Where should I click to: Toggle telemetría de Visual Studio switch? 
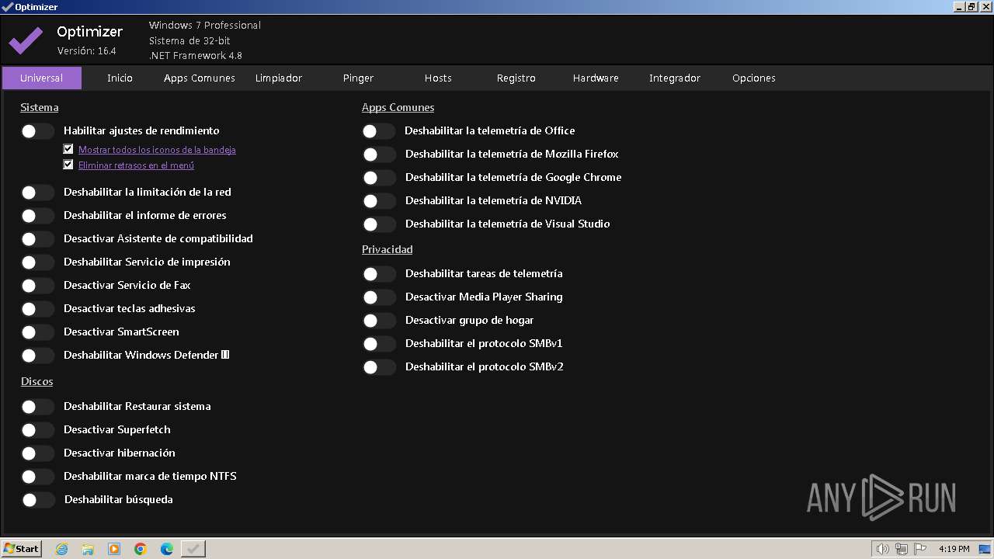click(379, 224)
